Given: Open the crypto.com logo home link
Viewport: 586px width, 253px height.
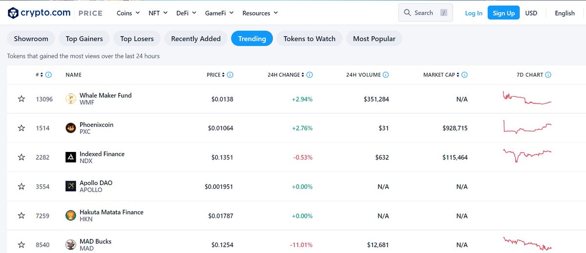Looking at the screenshot, I should pyautogui.click(x=39, y=13).
